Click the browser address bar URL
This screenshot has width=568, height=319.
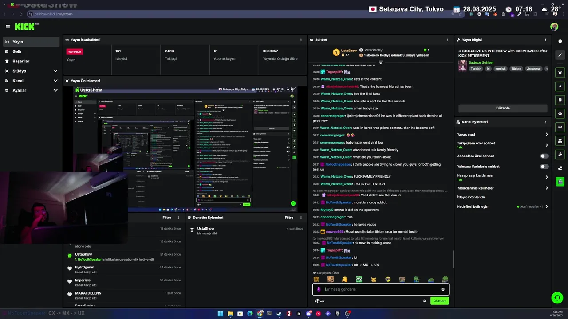point(53,14)
